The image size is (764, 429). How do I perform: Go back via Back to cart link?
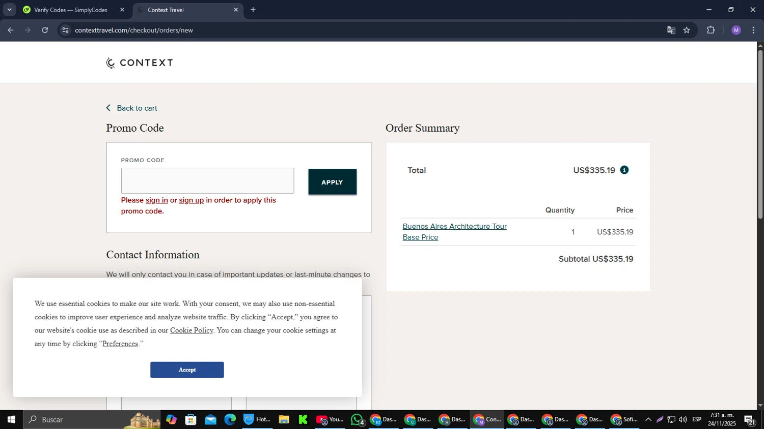click(137, 108)
